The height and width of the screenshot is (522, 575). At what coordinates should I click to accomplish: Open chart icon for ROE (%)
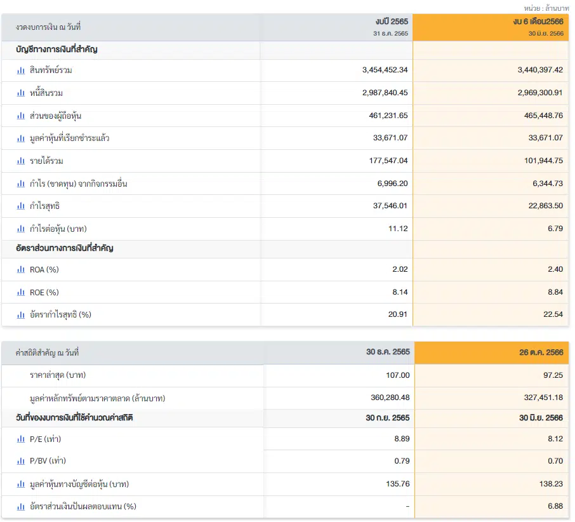(x=21, y=292)
